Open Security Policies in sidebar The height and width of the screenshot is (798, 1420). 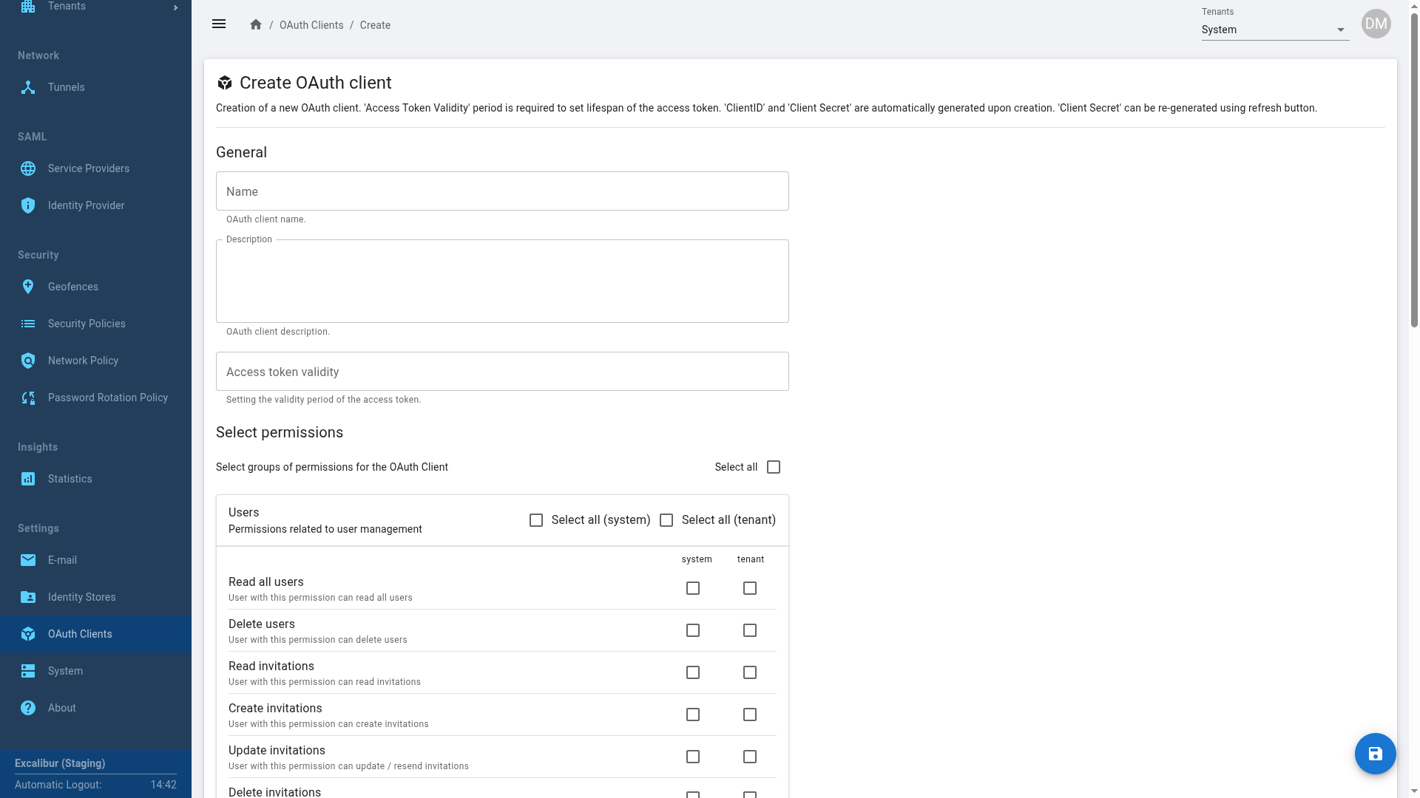click(87, 324)
